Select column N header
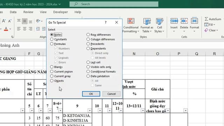This screenshot has height=126, width=224. (x=134, y=54)
